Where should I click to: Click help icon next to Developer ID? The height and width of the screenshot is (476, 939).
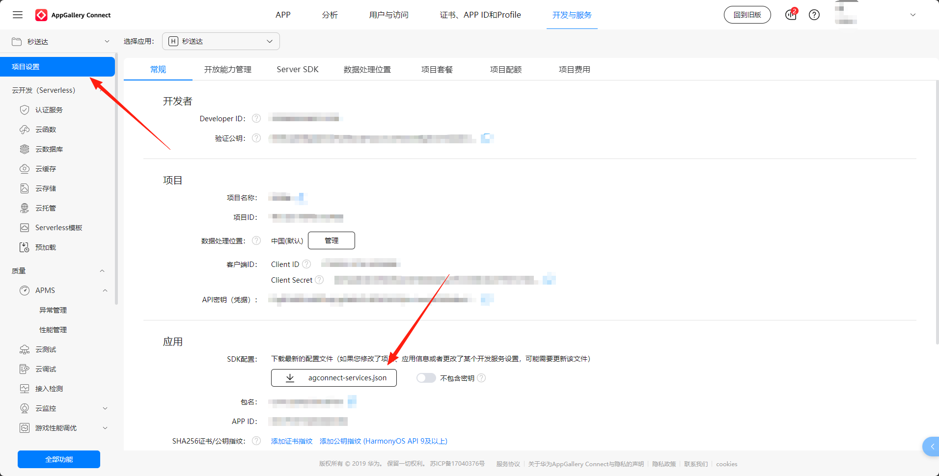tap(256, 118)
